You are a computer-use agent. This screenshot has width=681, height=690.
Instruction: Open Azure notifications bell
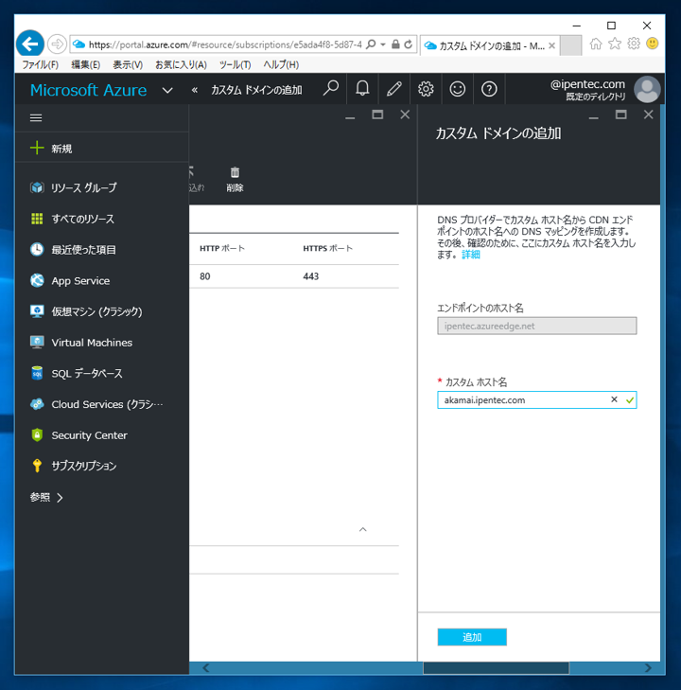pos(362,89)
